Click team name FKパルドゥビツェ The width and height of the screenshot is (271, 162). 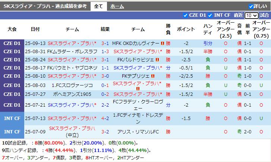pyautogui.click(x=136, y=59)
